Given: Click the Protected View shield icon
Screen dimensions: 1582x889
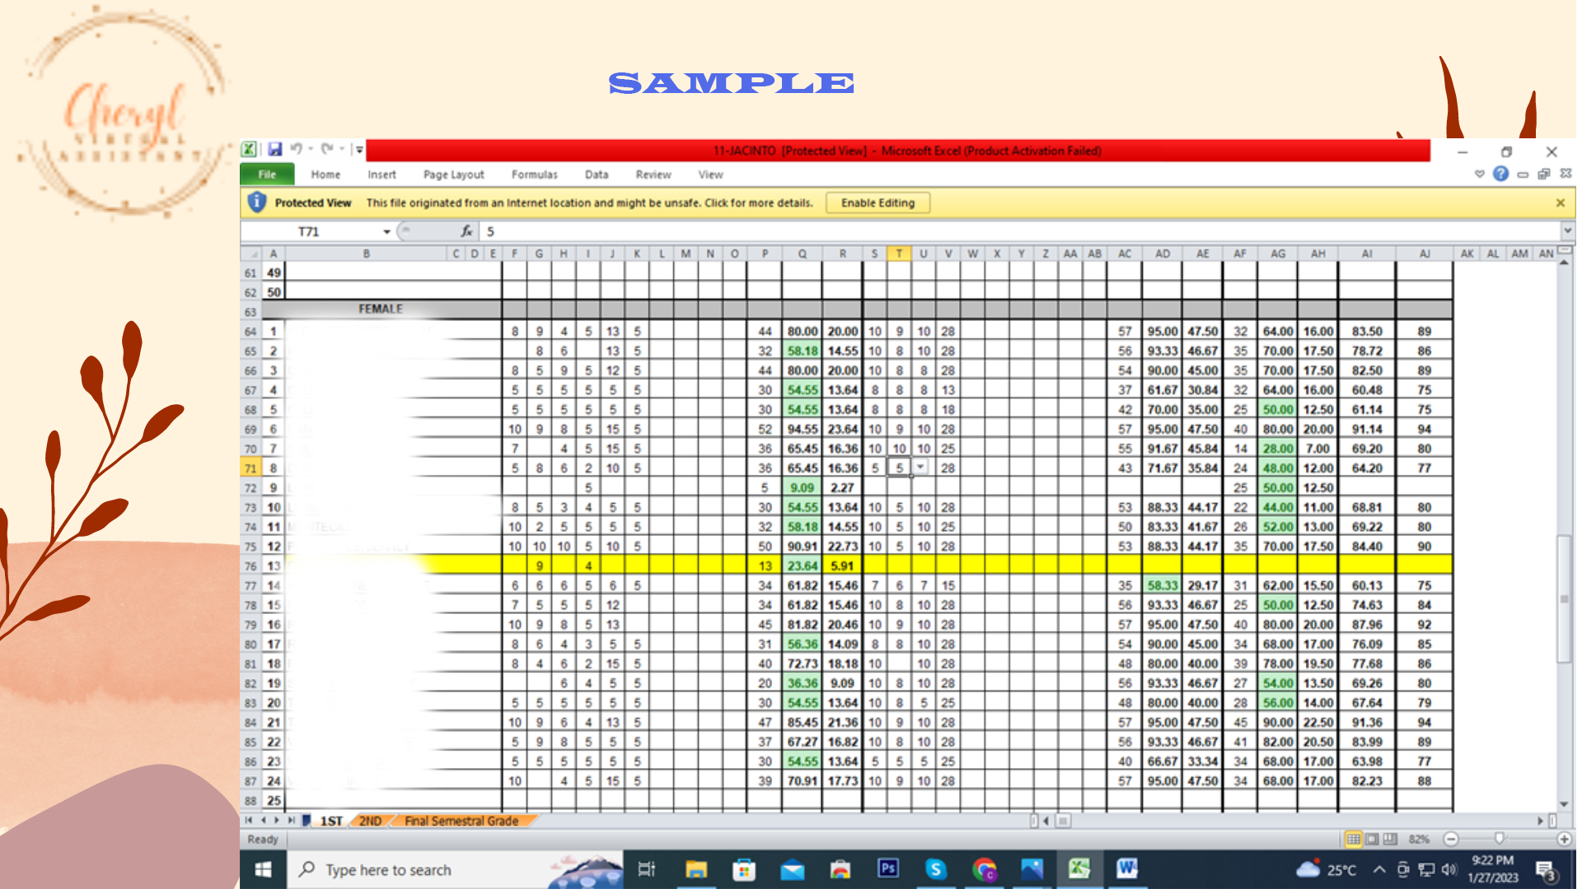Looking at the screenshot, I should 257,202.
